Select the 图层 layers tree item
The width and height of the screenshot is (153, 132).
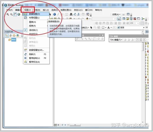pyautogui.click(x=14, y=40)
